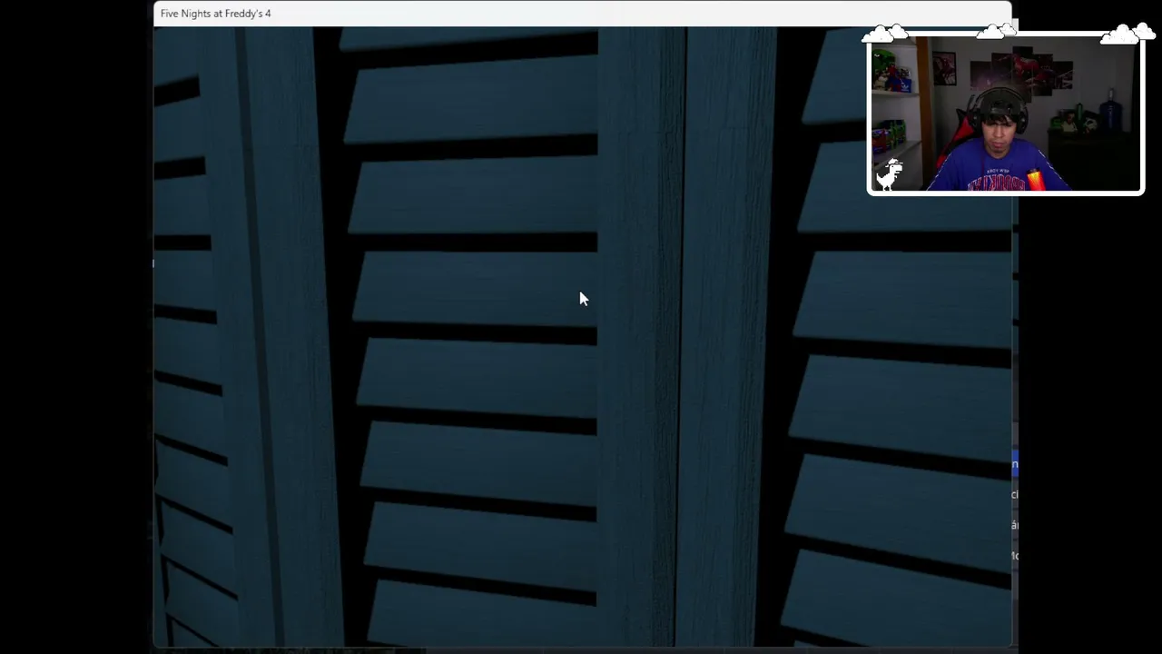Image resolution: width=1162 pixels, height=654 pixels.
Task: Click the closet doors in the game view
Action: 582,336
